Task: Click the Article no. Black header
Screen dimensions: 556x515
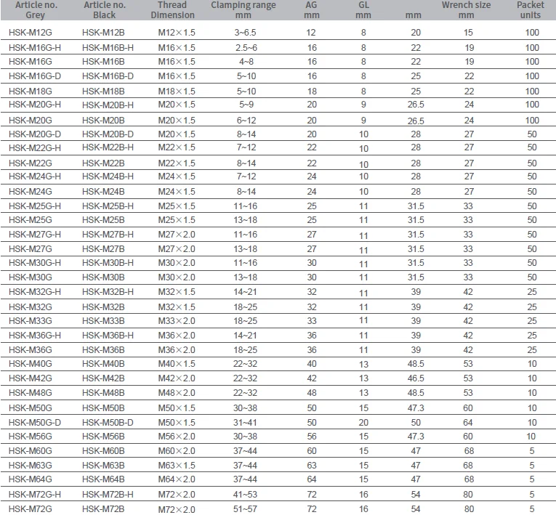Action: (x=104, y=9)
